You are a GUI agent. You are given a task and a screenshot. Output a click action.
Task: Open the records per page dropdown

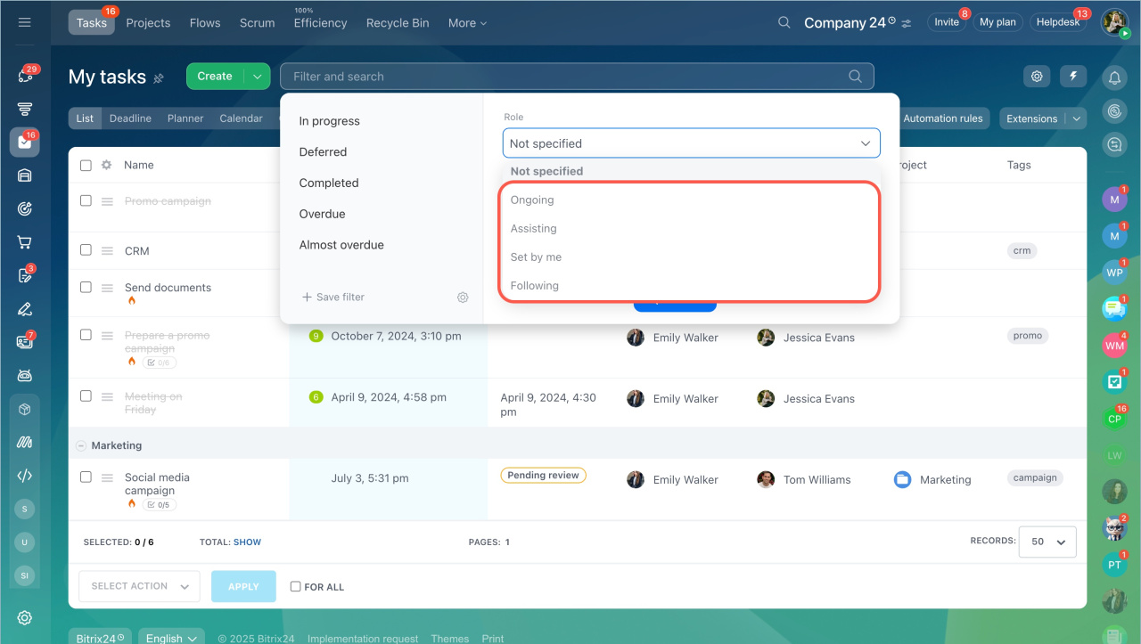click(x=1047, y=542)
